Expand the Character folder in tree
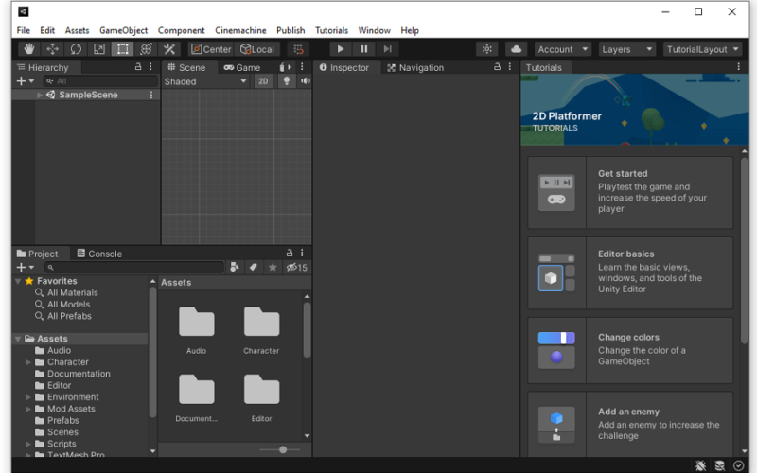The image size is (757, 473). (x=28, y=362)
